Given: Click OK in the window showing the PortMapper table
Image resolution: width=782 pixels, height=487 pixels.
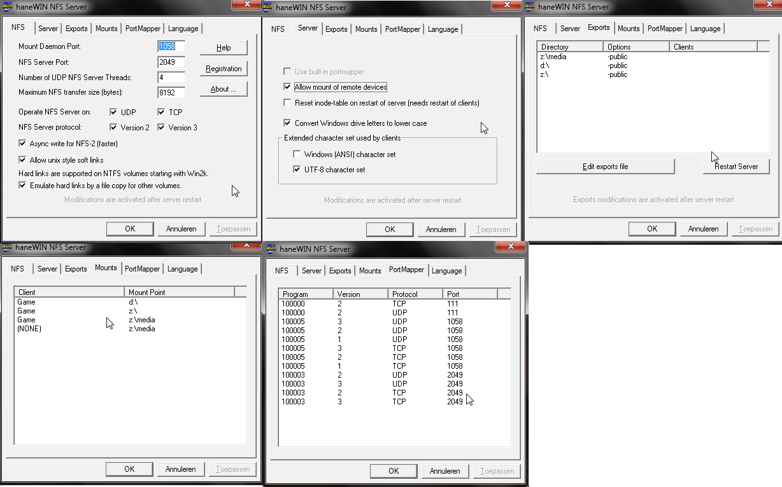Looking at the screenshot, I should click(x=394, y=471).
